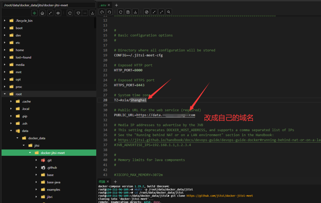
Task: Expand the etc folder
Action: 5,43
